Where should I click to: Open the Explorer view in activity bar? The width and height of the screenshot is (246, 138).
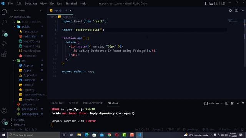[x=4, y=12]
